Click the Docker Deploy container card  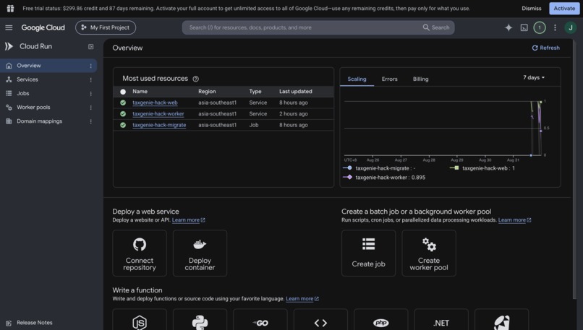click(200, 253)
